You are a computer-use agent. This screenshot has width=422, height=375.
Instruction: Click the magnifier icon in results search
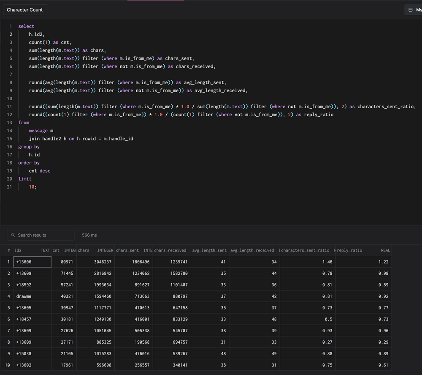[x=14, y=235]
